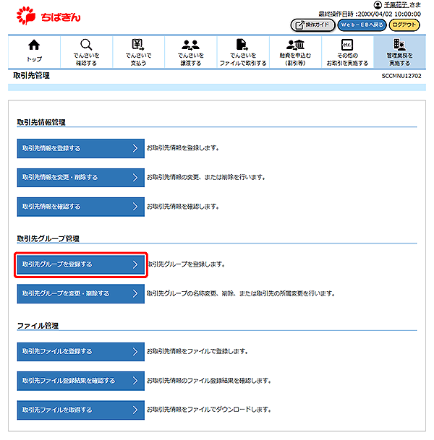Screen dimensions: 434x440
Task: Click the でんさいを譲渡する people icon
Action: (190, 44)
